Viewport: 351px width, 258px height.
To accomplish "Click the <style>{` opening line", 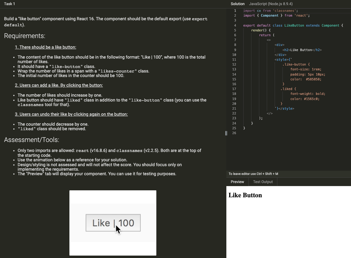I will 283,60.
